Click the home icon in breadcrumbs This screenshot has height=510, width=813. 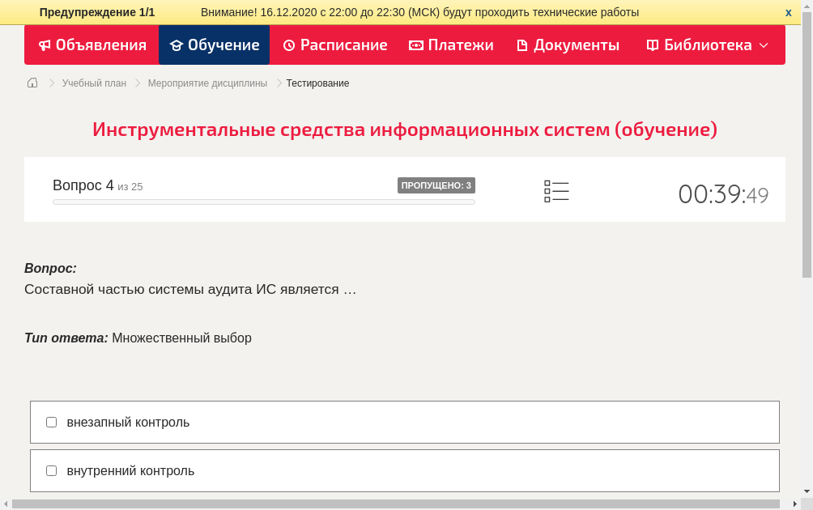click(x=32, y=83)
